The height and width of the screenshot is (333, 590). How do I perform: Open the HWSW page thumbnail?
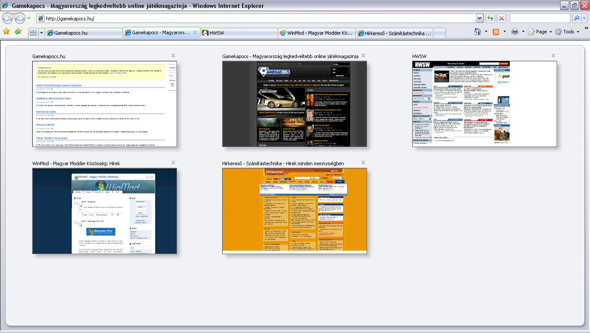(485, 104)
